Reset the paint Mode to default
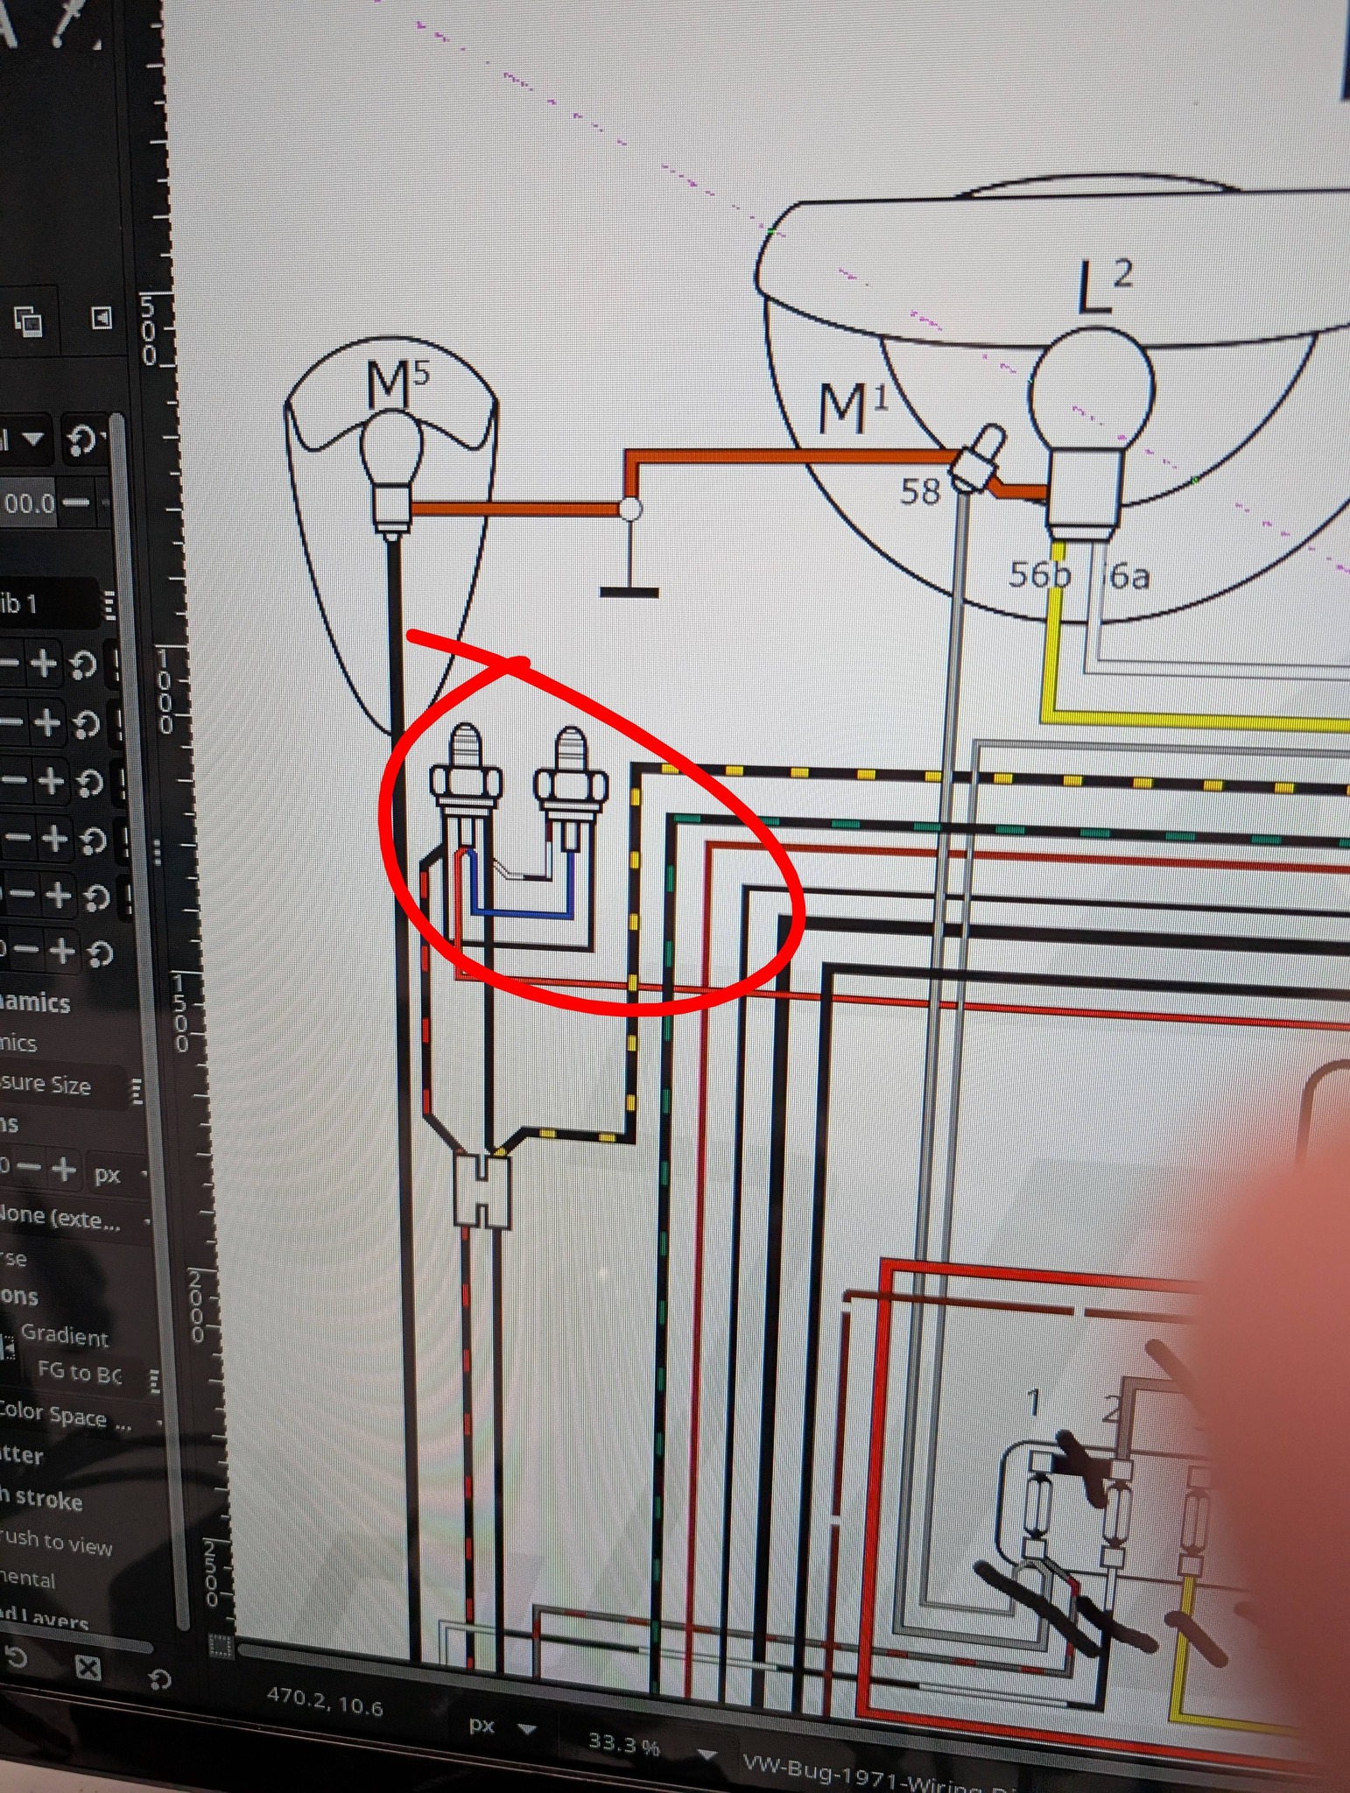The height and width of the screenshot is (1793, 1350). [x=81, y=439]
